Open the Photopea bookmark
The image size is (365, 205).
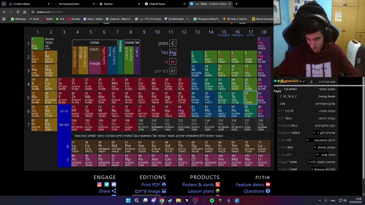tap(206, 19)
